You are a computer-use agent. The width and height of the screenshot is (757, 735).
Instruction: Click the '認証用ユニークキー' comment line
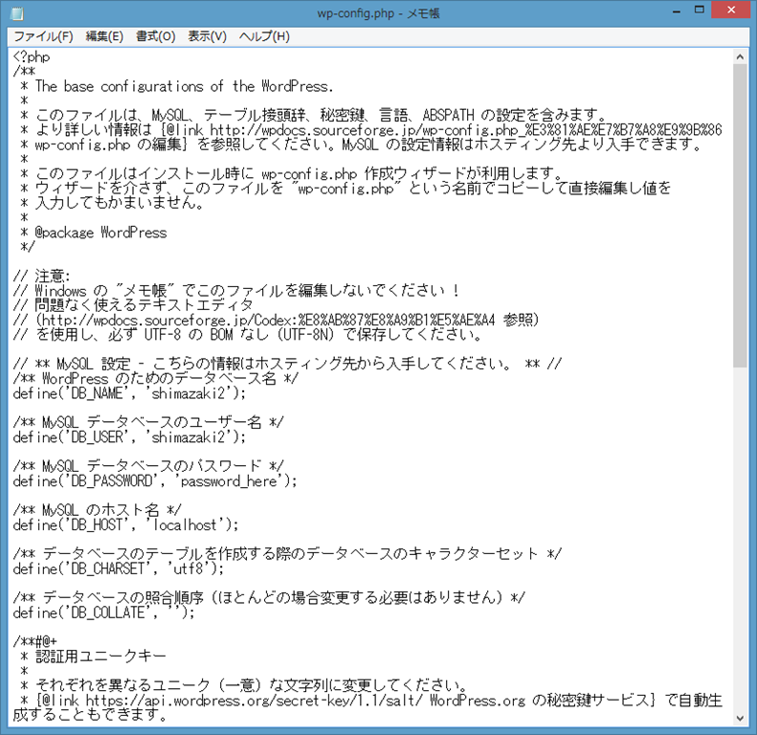click(x=93, y=656)
